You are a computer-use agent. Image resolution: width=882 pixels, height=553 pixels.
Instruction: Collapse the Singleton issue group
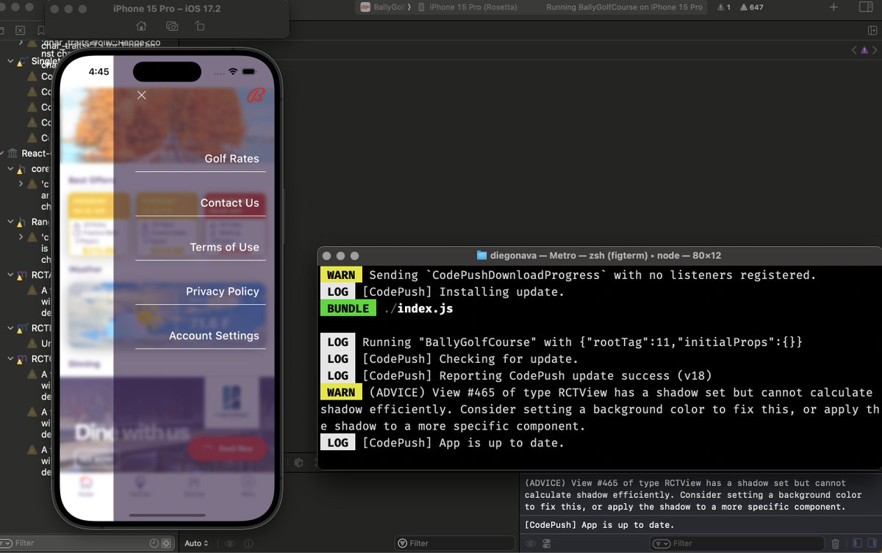(x=10, y=61)
